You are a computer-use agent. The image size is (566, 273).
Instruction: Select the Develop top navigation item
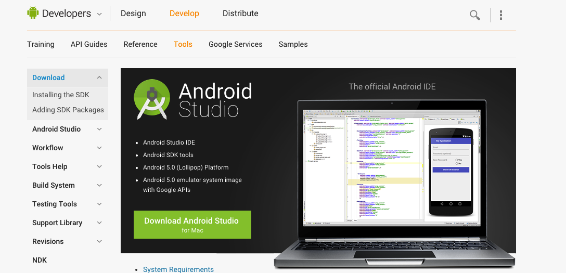click(184, 14)
